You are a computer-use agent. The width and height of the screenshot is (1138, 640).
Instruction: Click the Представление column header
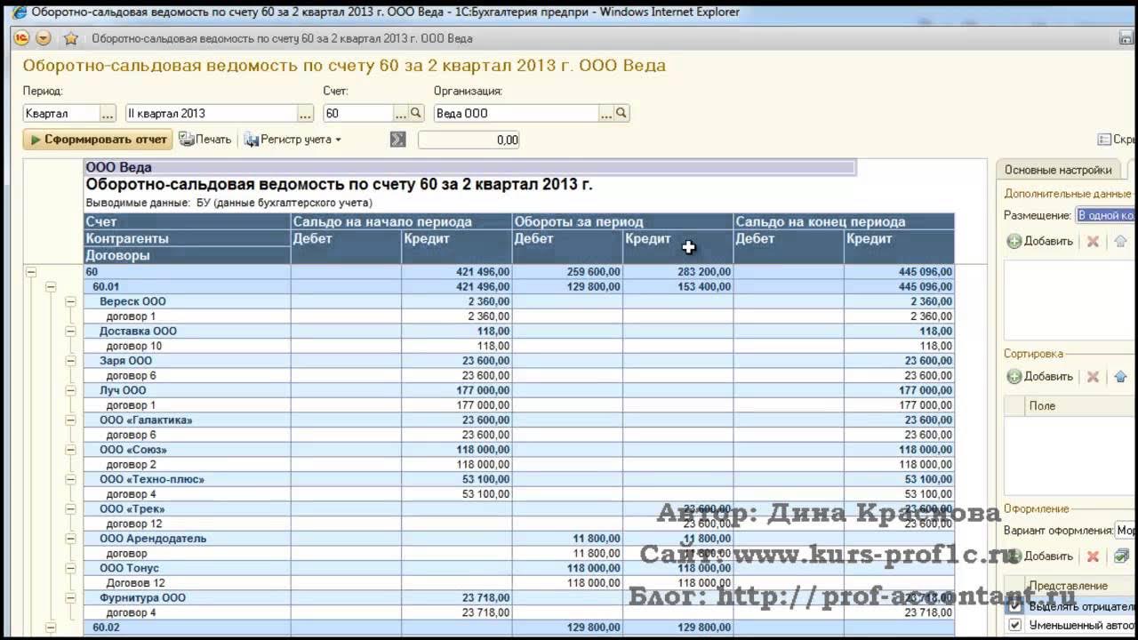1080,587
